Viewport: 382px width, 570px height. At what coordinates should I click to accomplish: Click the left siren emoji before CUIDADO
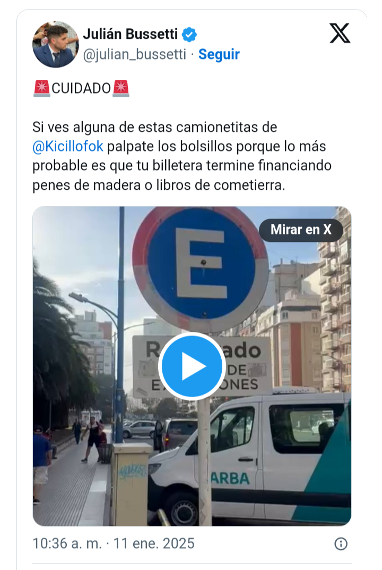pyautogui.click(x=42, y=88)
